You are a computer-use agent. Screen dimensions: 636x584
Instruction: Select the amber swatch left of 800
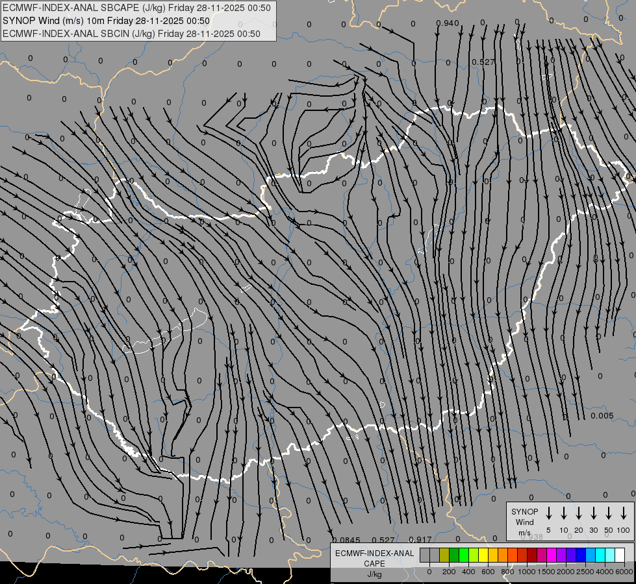[503, 555]
